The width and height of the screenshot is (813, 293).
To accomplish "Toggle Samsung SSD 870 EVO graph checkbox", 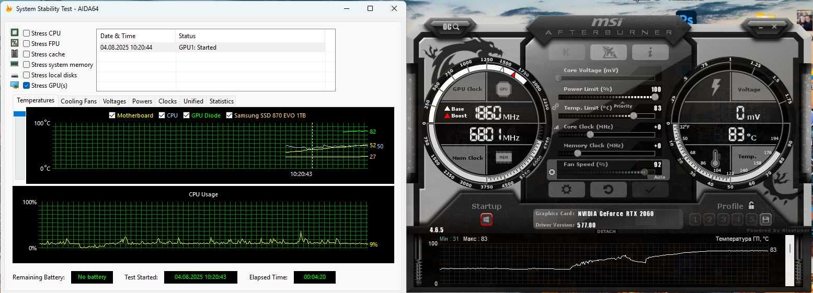I will click(x=230, y=115).
